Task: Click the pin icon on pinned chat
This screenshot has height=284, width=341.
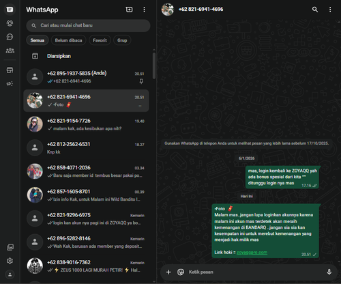Action: pyautogui.click(x=141, y=81)
